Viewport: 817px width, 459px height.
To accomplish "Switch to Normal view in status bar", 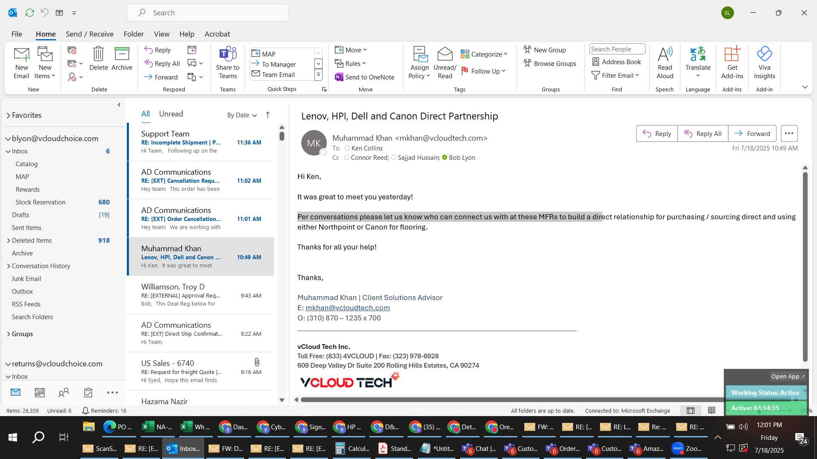I will [691, 411].
